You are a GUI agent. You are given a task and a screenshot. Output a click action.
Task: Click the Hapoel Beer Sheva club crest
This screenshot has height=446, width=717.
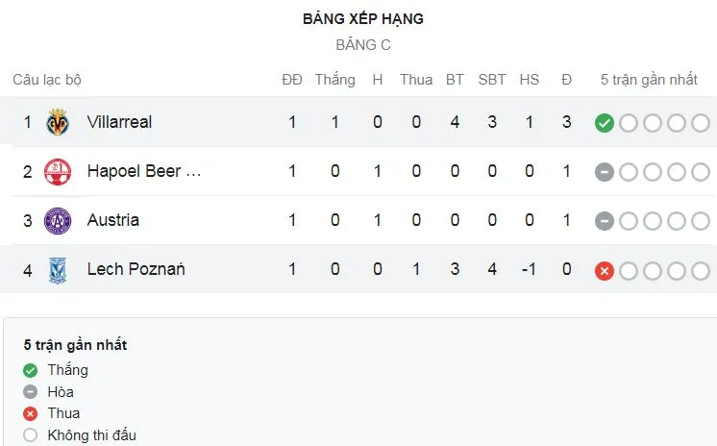(x=59, y=171)
